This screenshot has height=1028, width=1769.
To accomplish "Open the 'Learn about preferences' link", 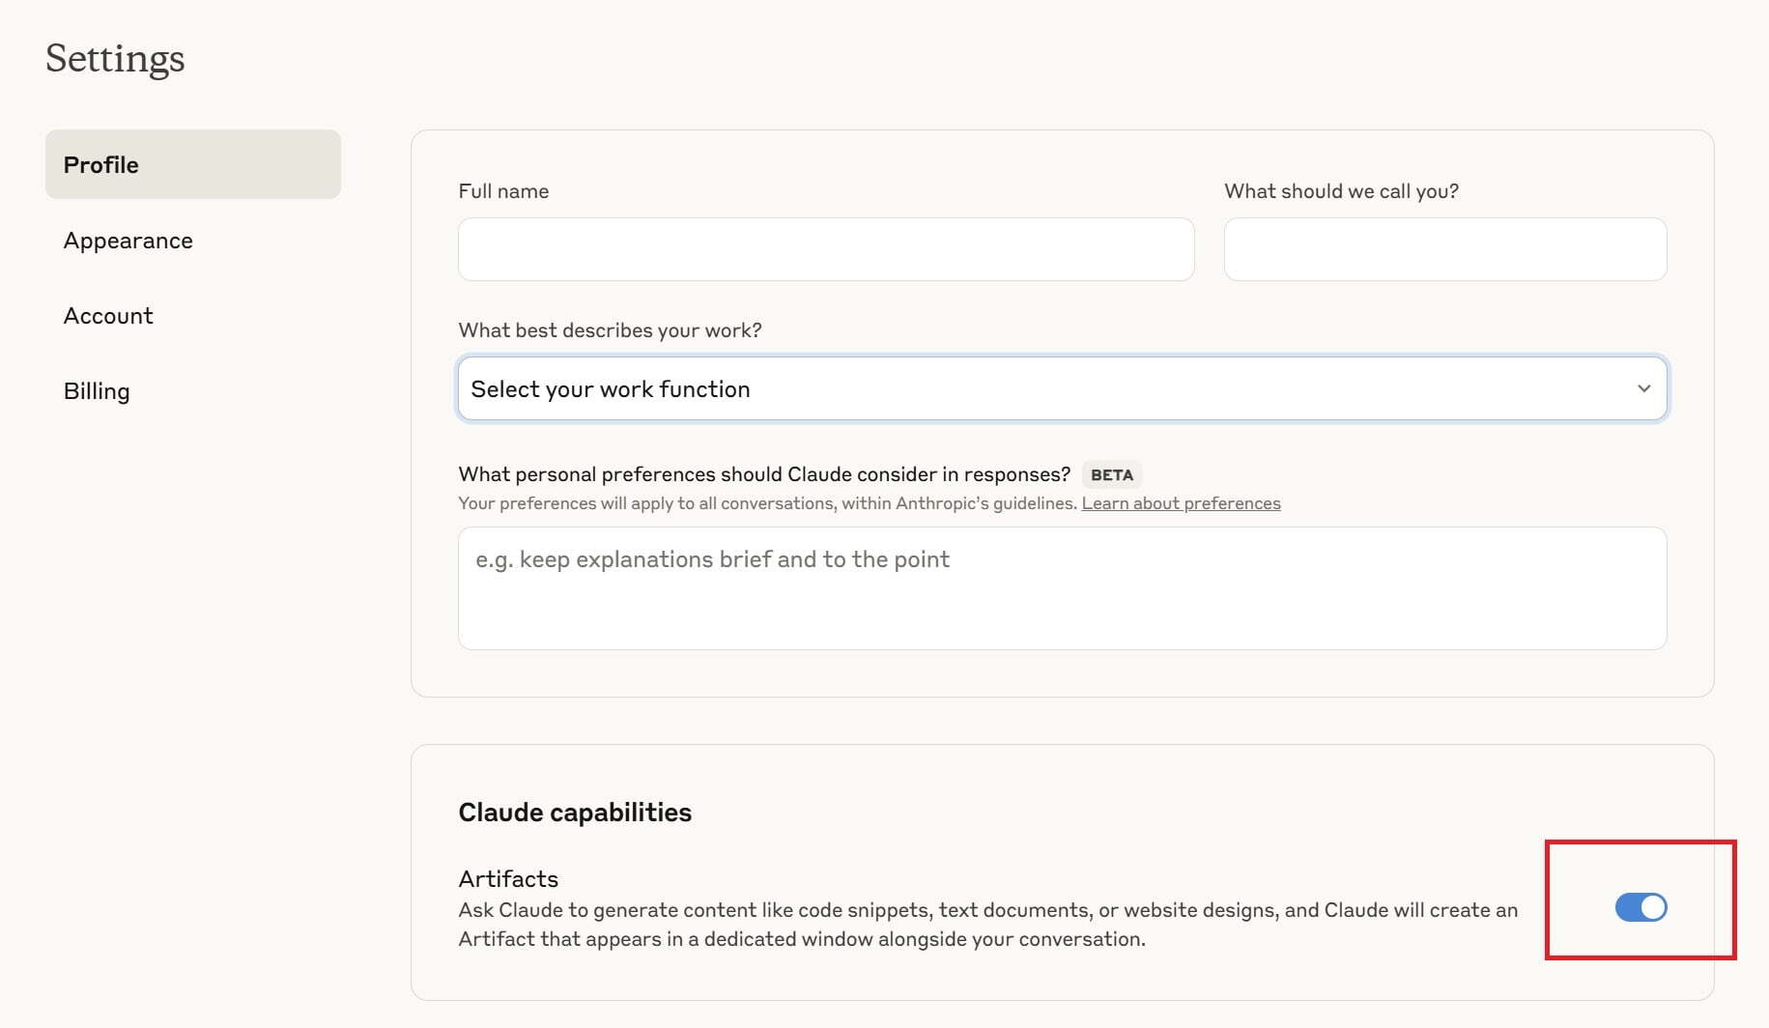I will 1181,503.
